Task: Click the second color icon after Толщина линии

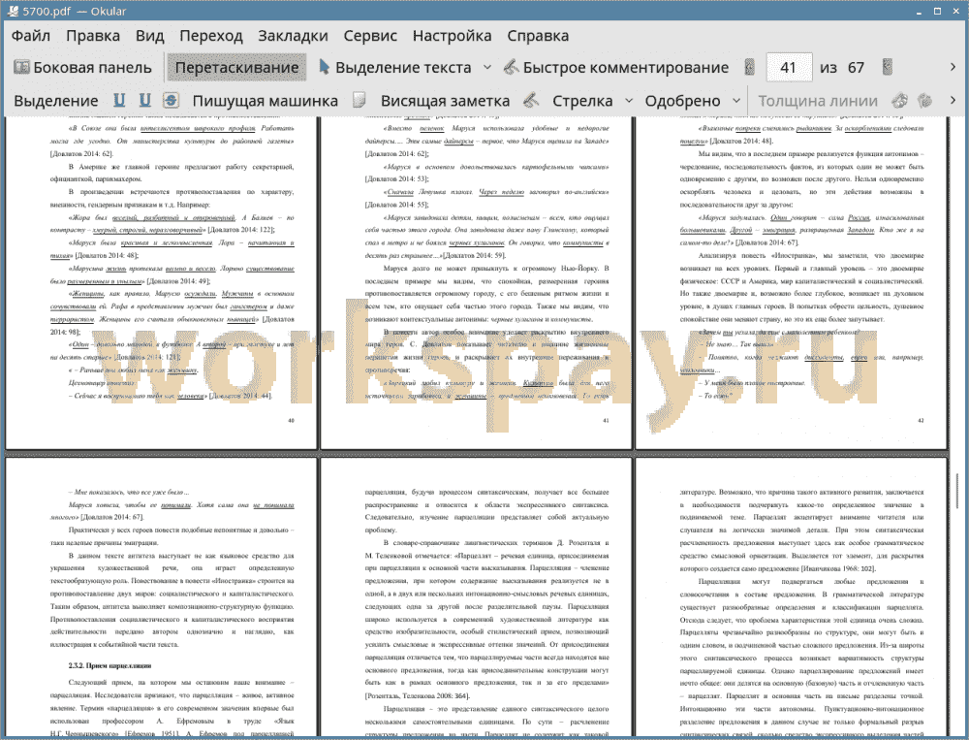Action: point(925,100)
